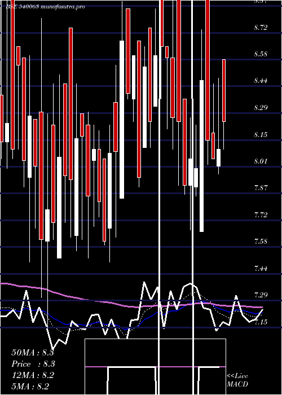282x395 pixels.
Task: Click the 7.29 price axis label
Action: coord(261,295)
